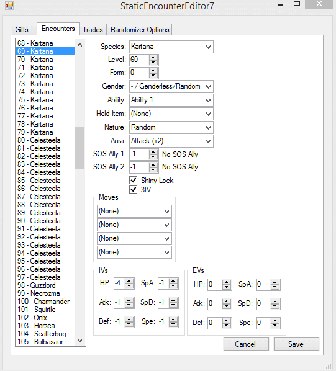Increase the SpA EV with up arrow
Screen dimensions: 336x371
(275, 282)
